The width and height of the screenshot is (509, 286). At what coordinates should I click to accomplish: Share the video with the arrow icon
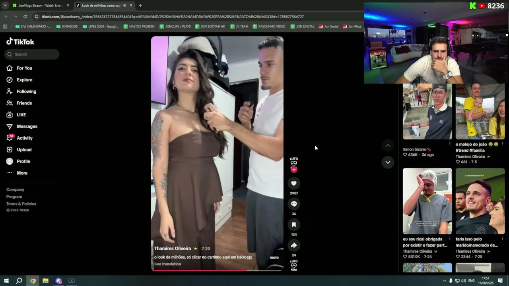(x=294, y=245)
